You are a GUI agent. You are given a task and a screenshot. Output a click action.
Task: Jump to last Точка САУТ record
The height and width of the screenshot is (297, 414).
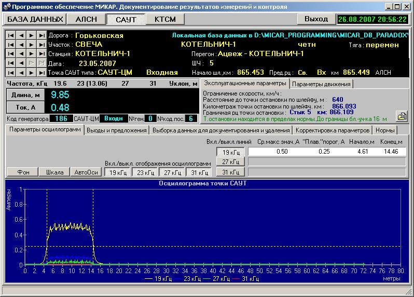41,73
